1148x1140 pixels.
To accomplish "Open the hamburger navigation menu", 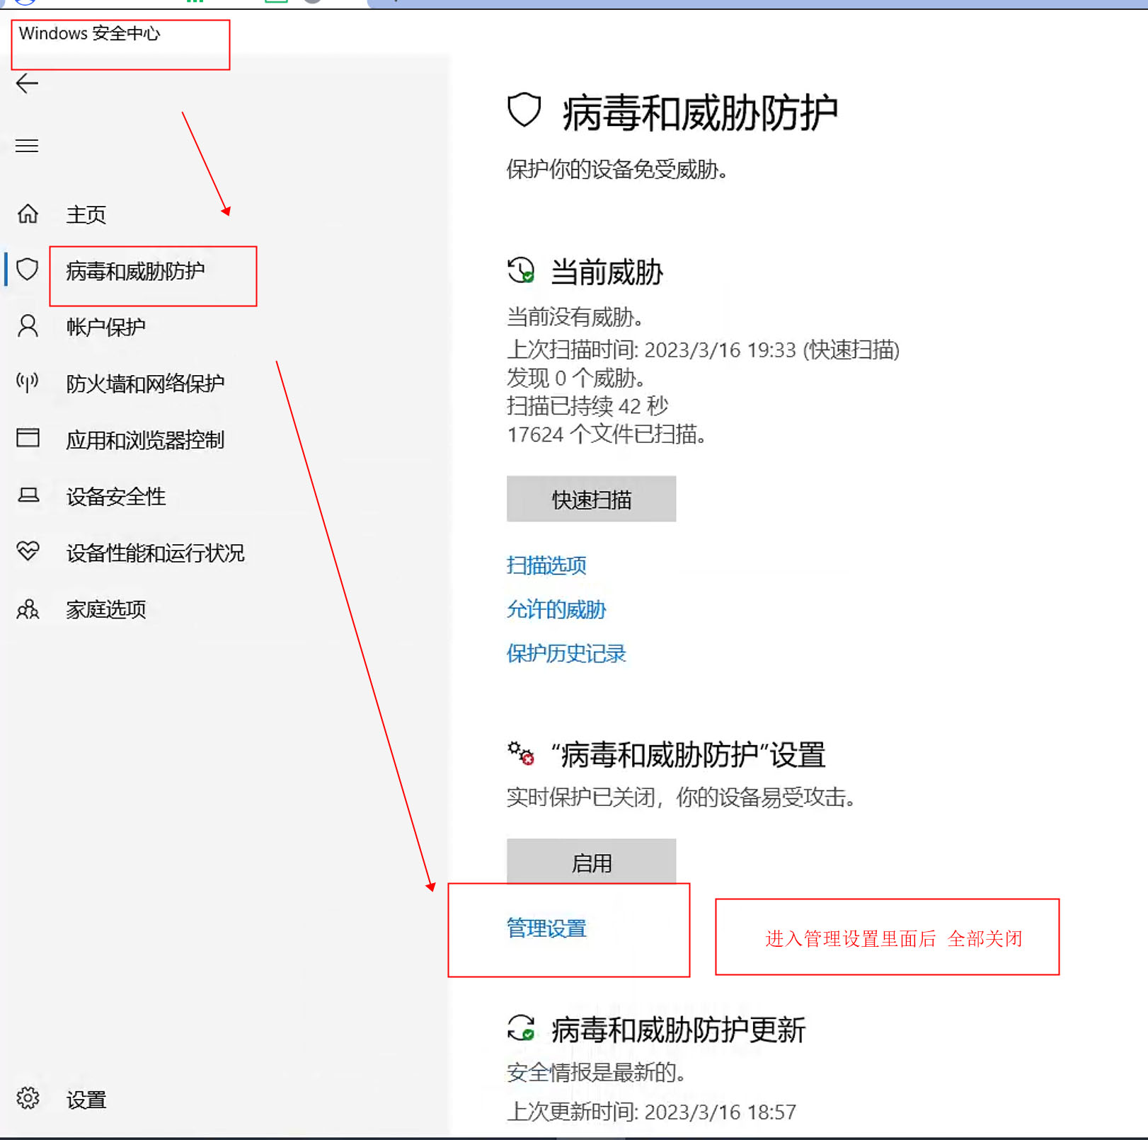I will (27, 146).
